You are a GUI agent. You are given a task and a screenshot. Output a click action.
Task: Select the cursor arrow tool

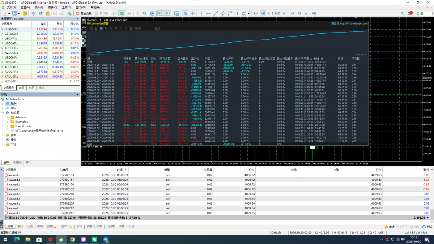click(186, 13)
